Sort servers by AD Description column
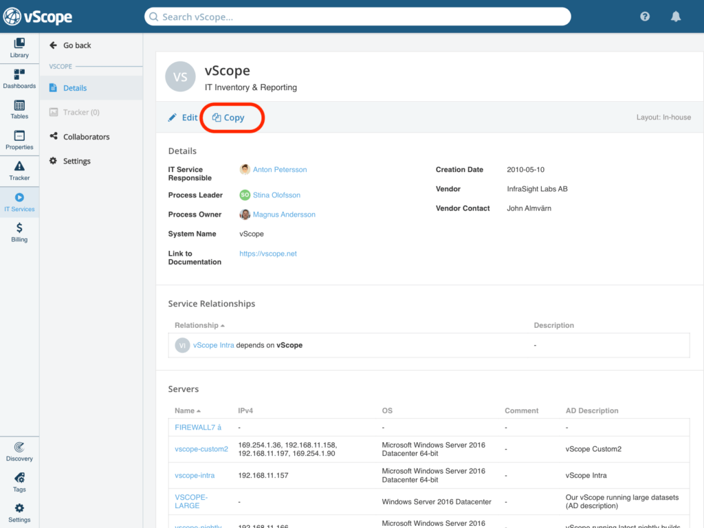 pos(592,410)
